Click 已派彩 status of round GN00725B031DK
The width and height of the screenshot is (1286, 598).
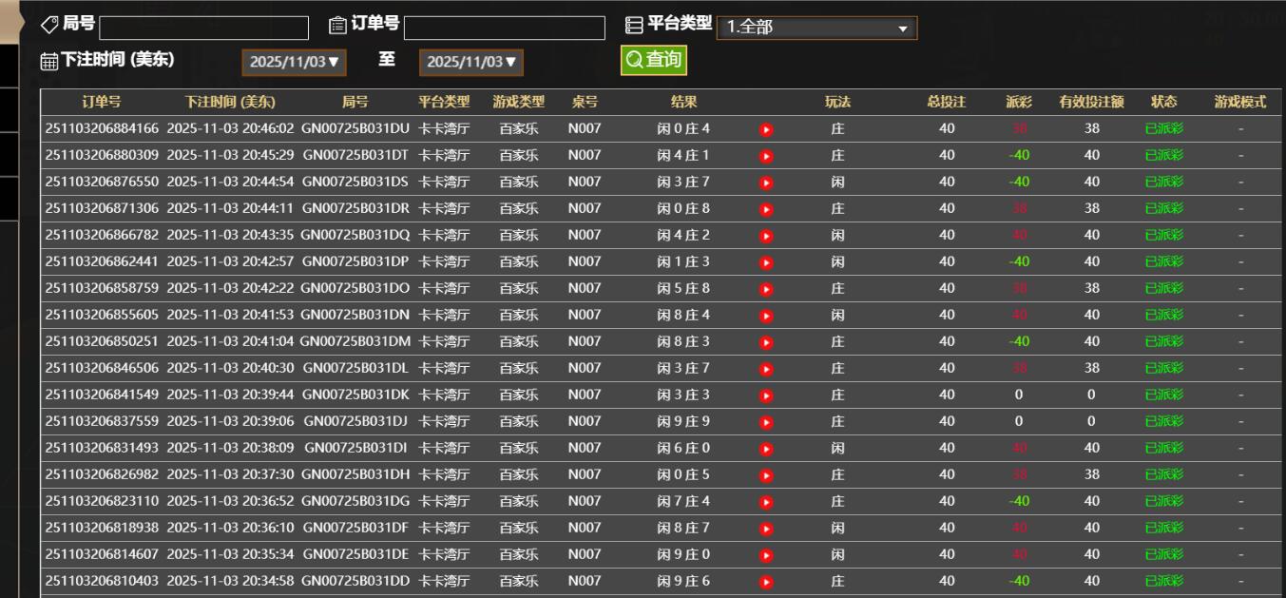click(1164, 395)
